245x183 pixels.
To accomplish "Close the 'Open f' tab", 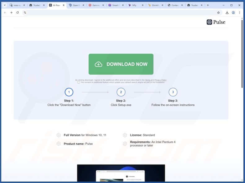I will pos(83,5).
